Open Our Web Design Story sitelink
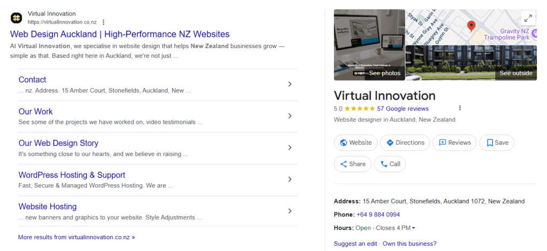Image resolution: width=547 pixels, height=251 pixels. (x=58, y=143)
